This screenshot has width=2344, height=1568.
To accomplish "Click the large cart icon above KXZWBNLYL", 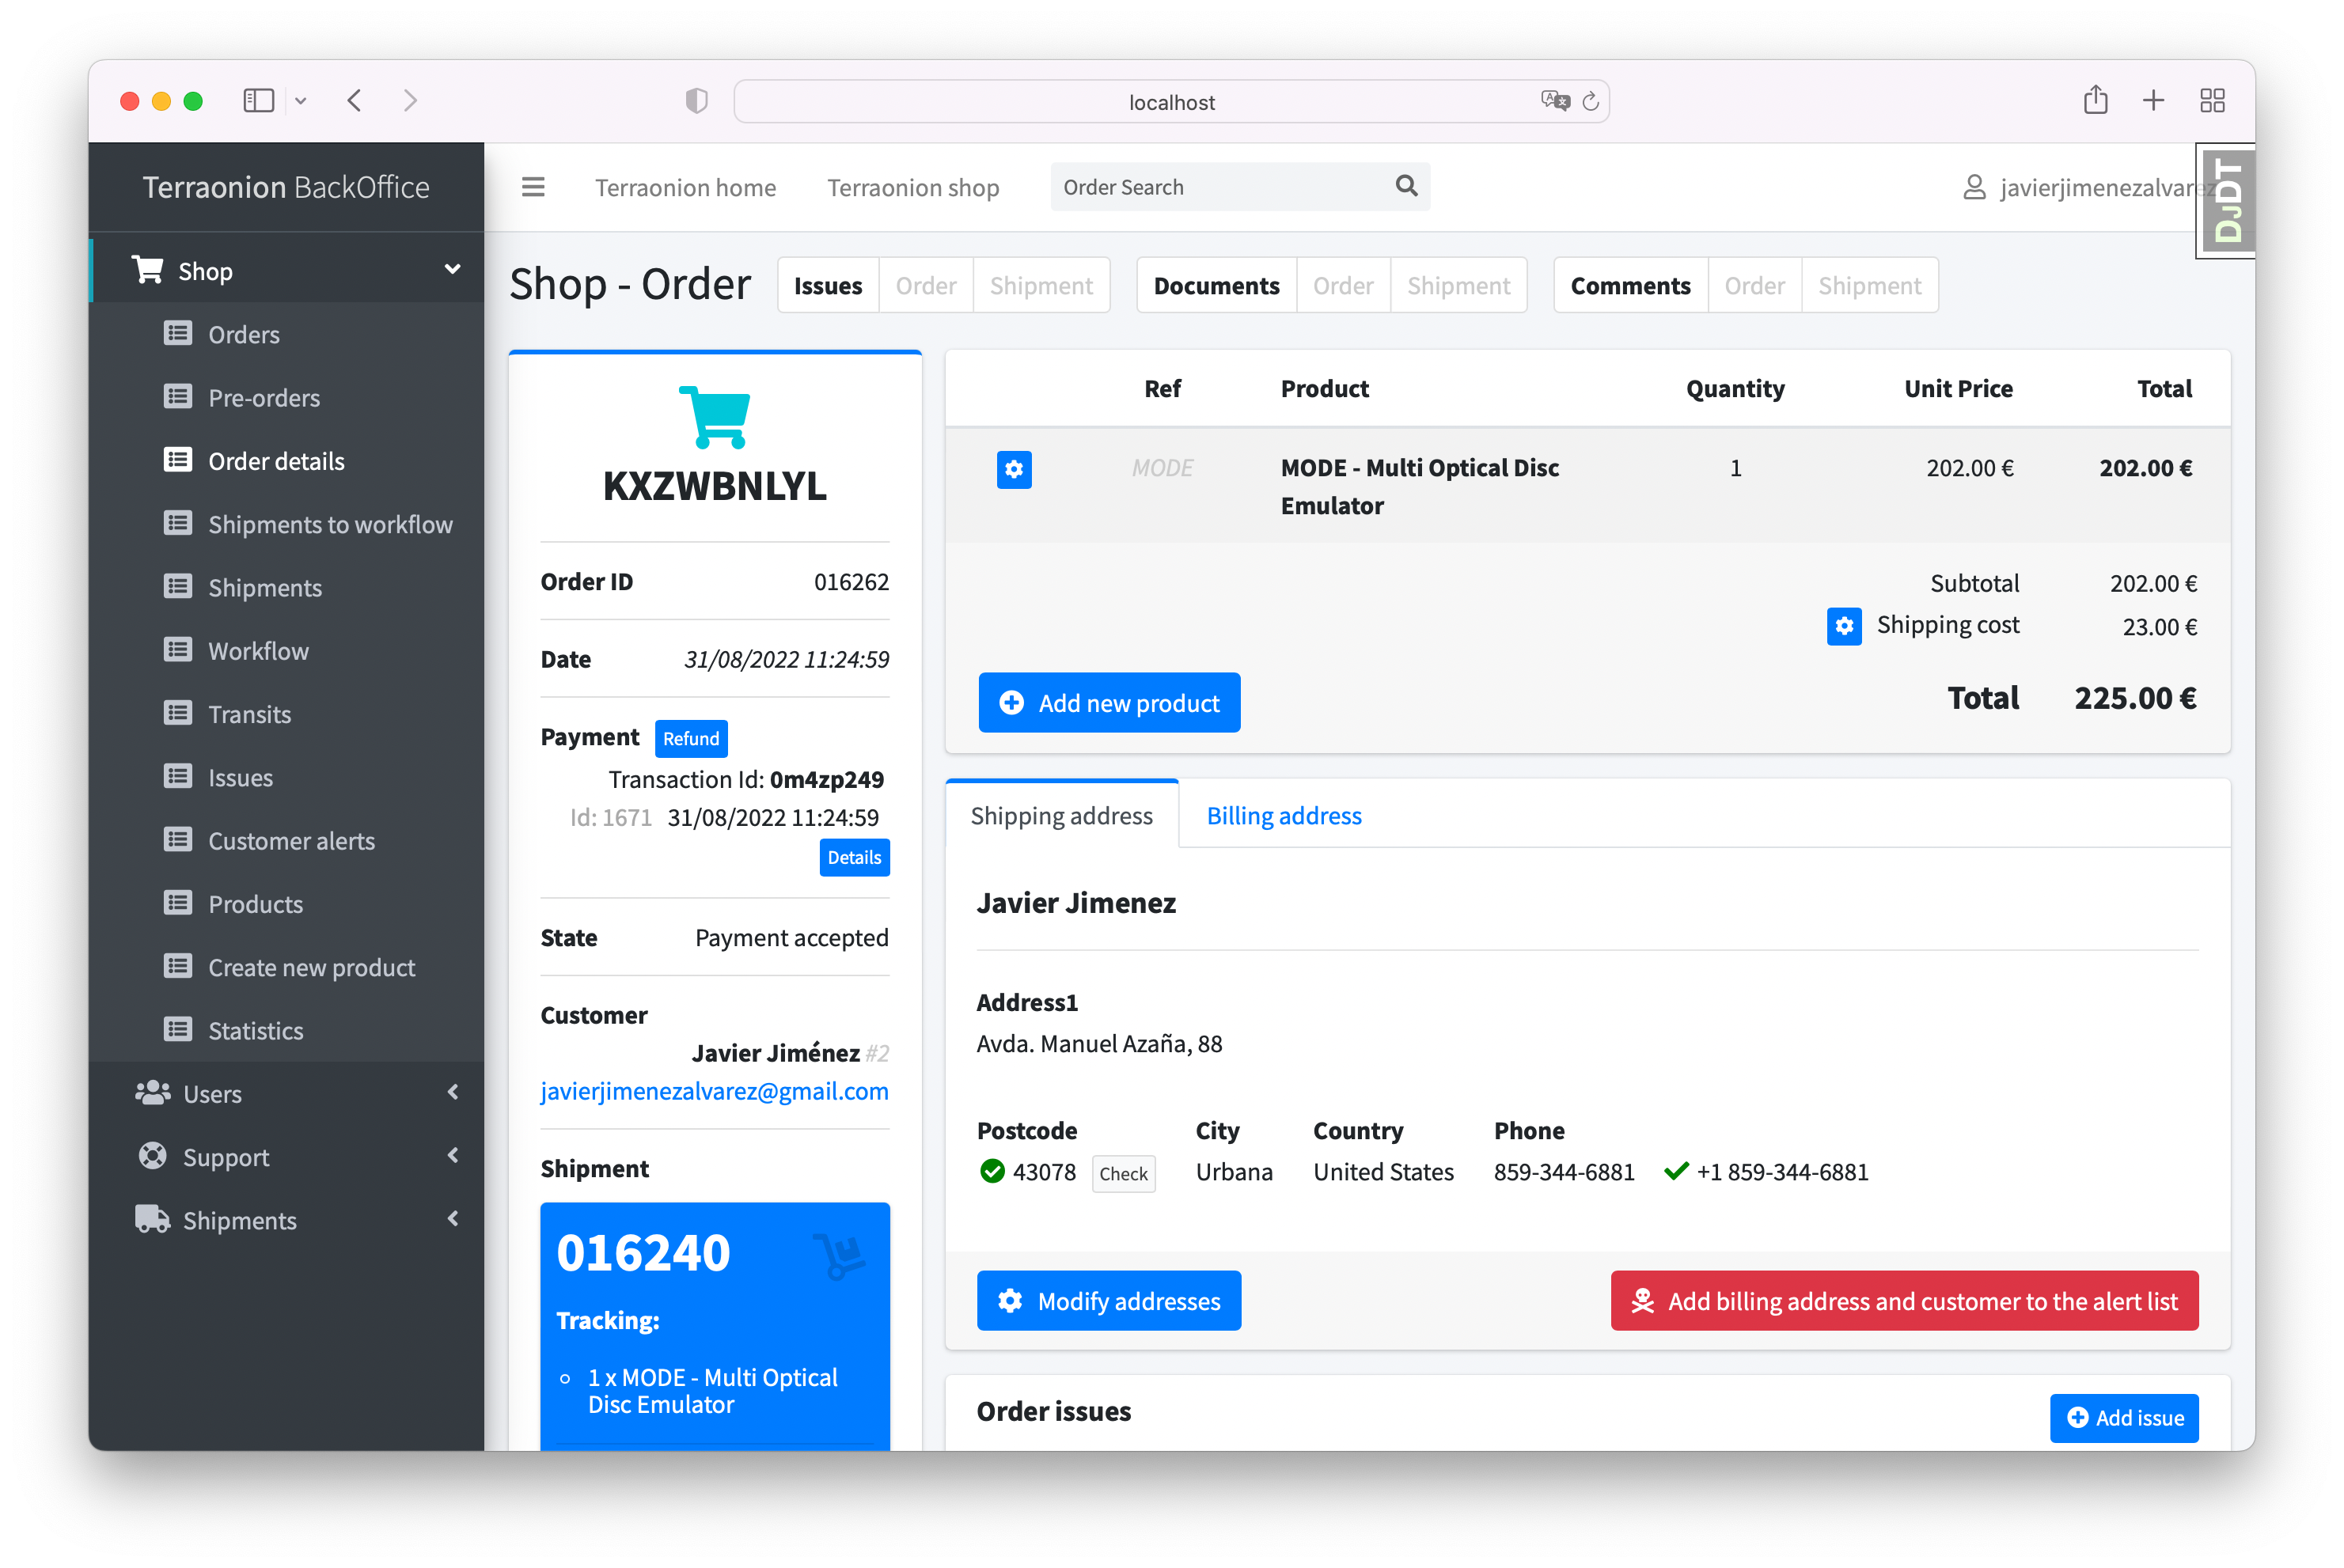I will (x=715, y=417).
